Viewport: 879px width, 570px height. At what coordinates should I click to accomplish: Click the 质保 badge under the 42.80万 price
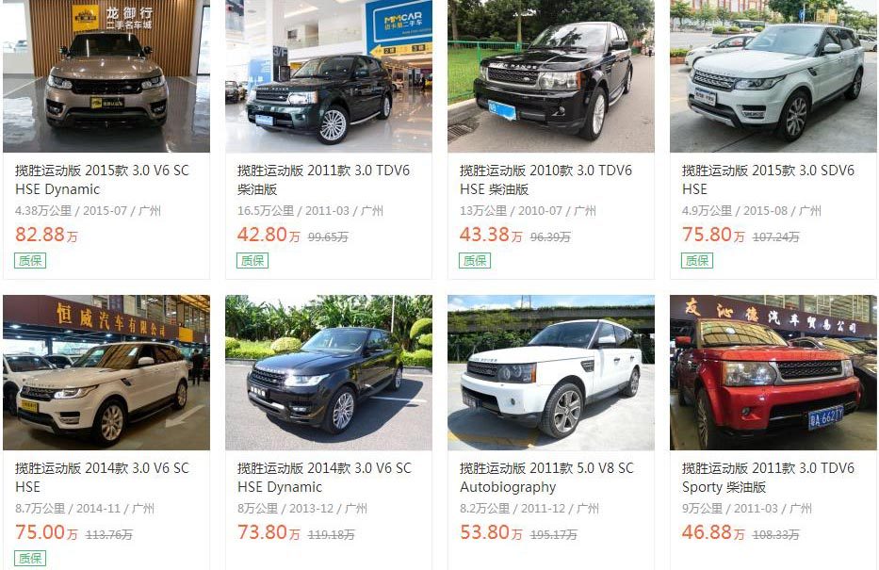(252, 261)
